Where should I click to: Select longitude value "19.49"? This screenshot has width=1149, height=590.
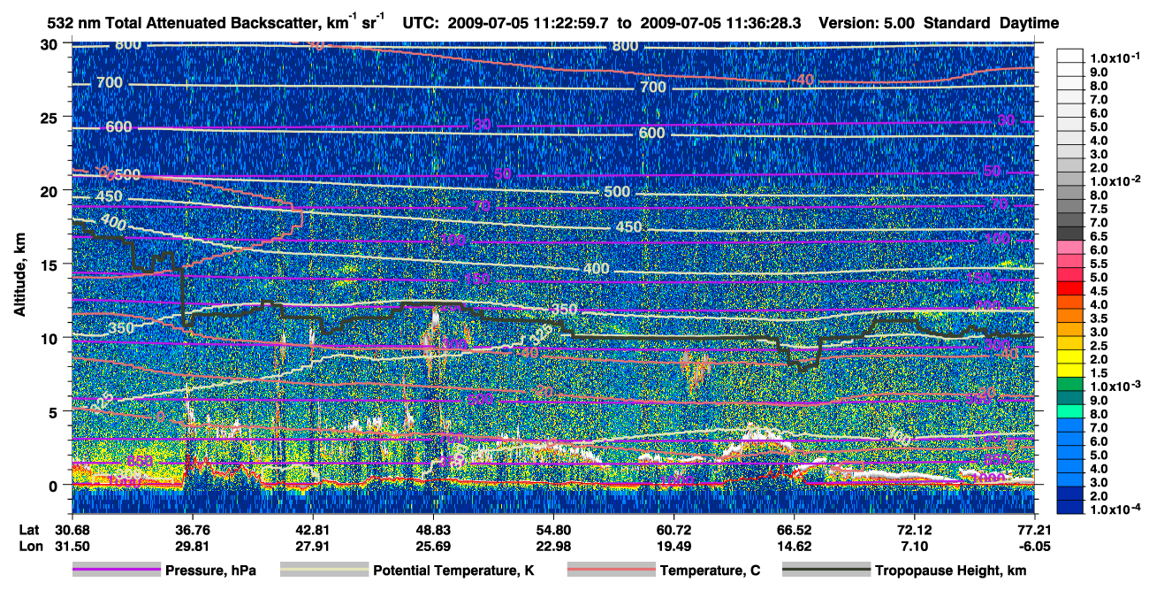(673, 546)
